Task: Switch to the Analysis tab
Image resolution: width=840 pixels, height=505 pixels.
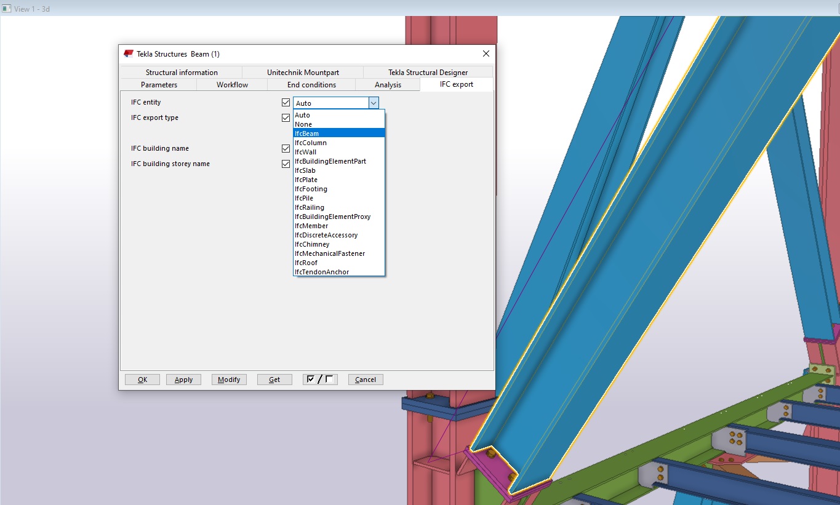Action: pyautogui.click(x=388, y=84)
